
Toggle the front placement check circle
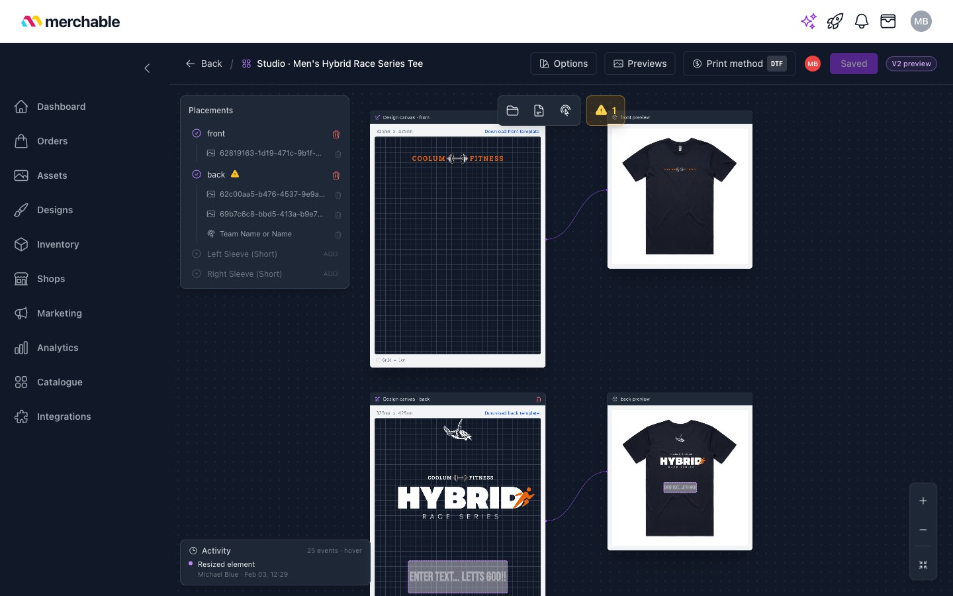click(197, 133)
